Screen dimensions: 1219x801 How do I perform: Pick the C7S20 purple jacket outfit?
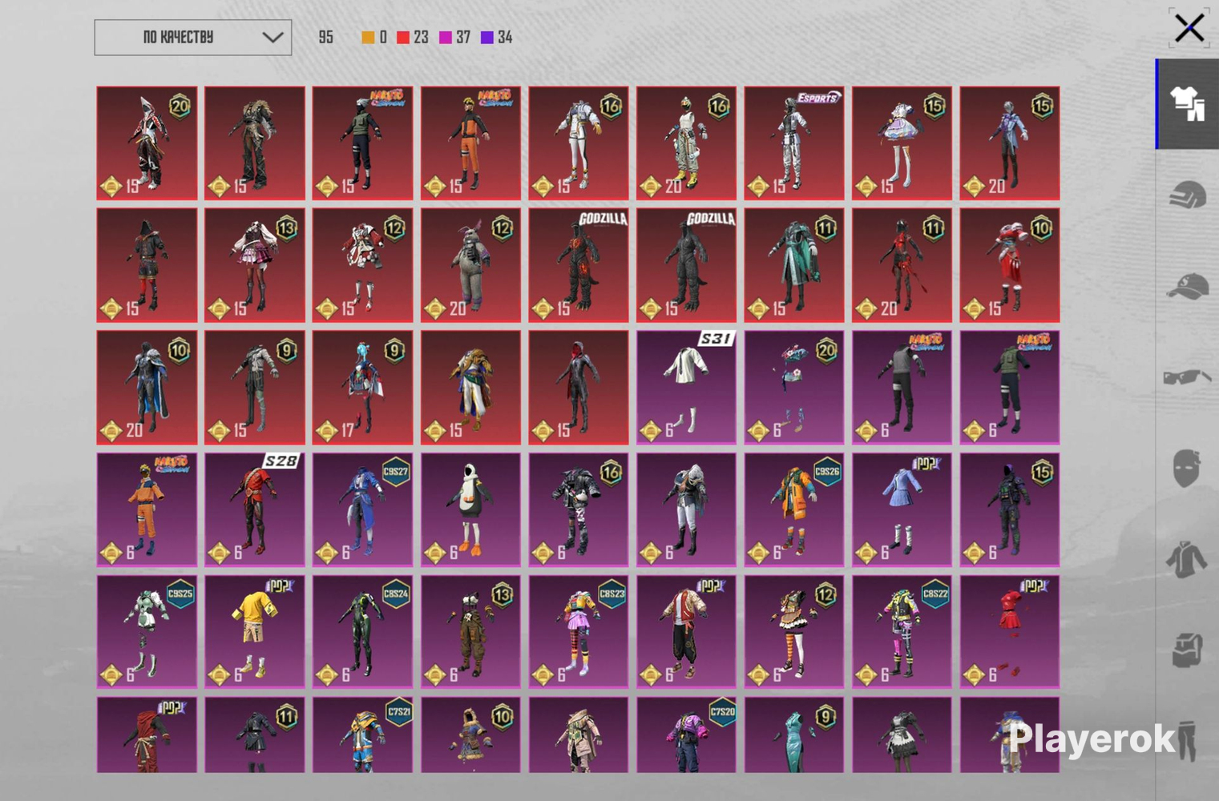click(x=686, y=735)
